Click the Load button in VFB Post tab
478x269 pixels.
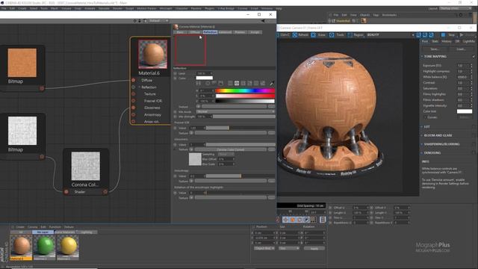tap(461, 49)
